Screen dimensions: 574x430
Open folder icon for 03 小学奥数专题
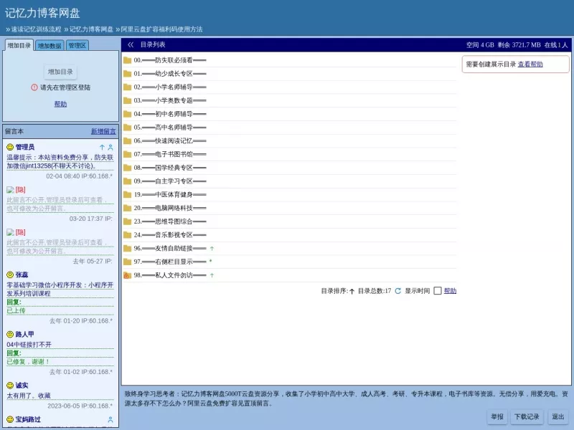pyautogui.click(x=128, y=100)
